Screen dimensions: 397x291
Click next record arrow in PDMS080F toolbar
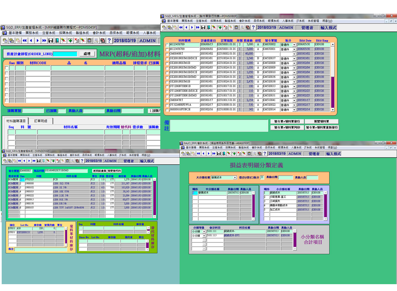(192, 28)
